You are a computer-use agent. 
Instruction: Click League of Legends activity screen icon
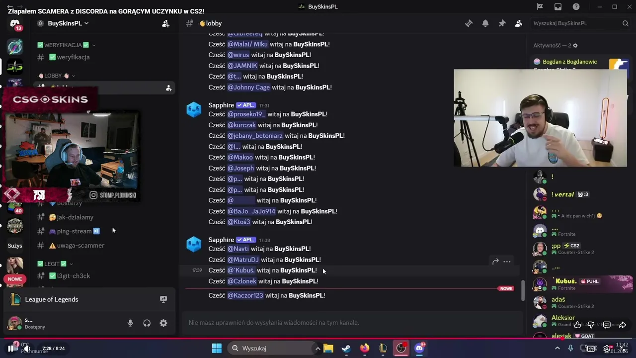click(163, 299)
